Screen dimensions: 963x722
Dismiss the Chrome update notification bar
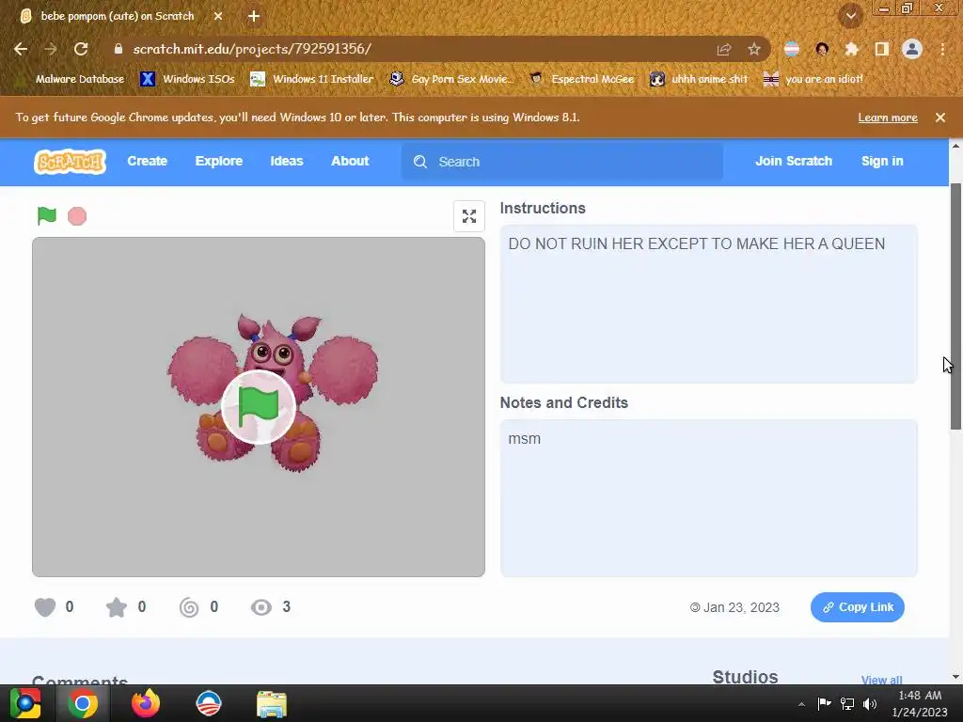[940, 118]
